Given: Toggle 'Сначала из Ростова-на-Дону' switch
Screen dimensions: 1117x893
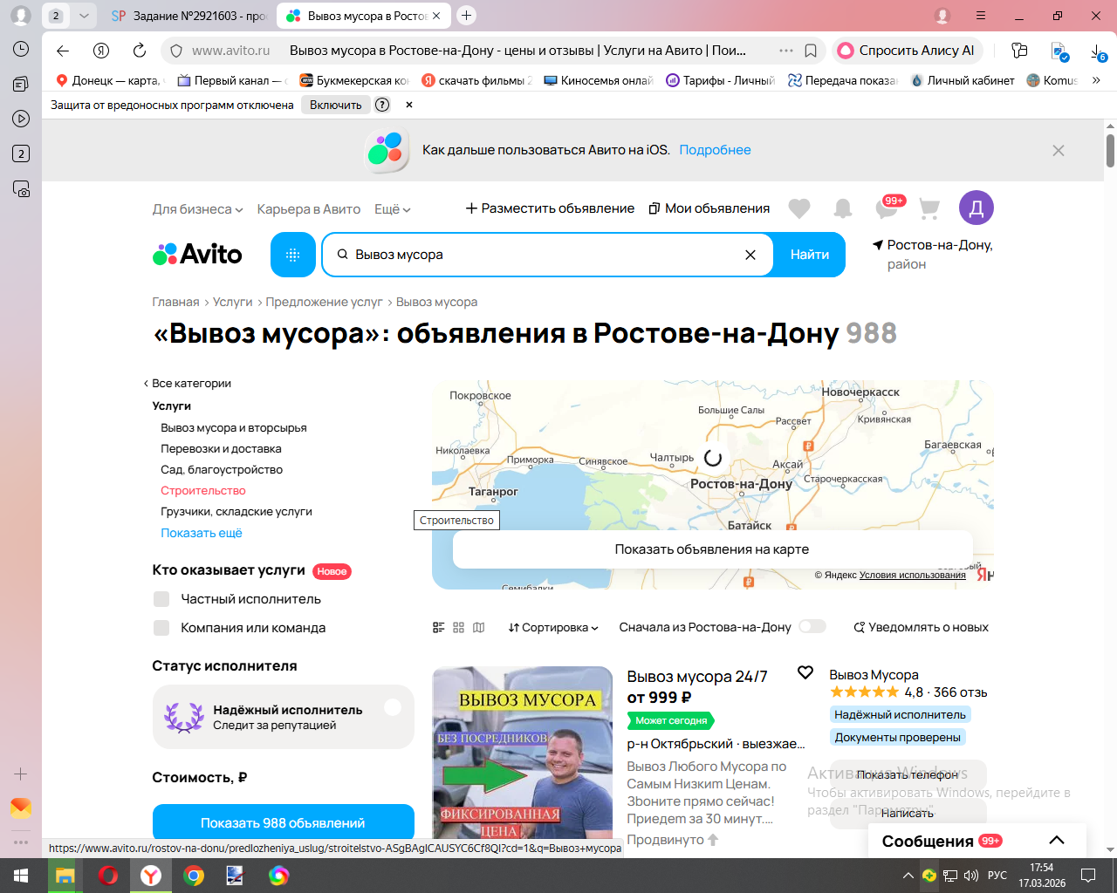Looking at the screenshot, I should point(812,627).
